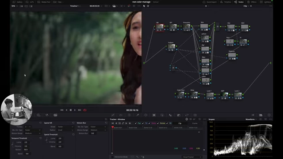283x159 pixels.
Task: Open the Magic Mask palette icon
Action: point(162,115)
